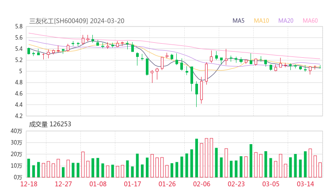327x194 pixels.
Task: Click the 03-14 date label
Action: click(305, 184)
